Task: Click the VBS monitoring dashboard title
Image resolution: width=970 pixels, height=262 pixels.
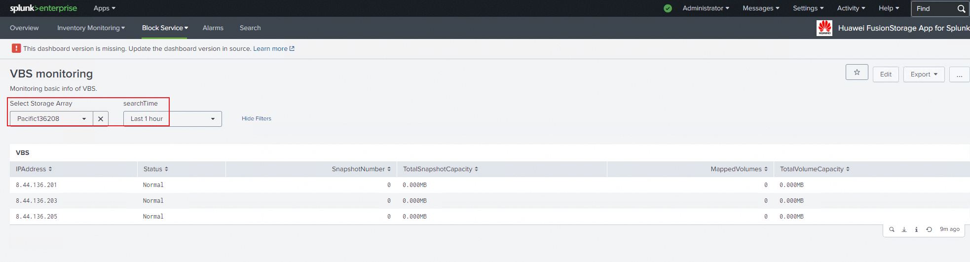Action: pos(51,74)
